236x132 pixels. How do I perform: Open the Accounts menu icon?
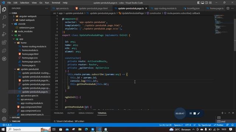coord(4,111)
